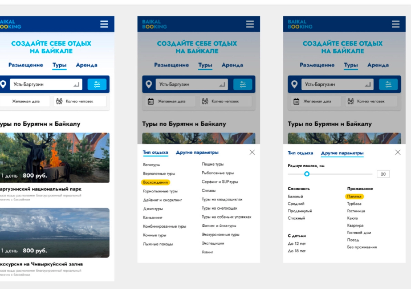Select До 12 лет children option

point(297,243)
